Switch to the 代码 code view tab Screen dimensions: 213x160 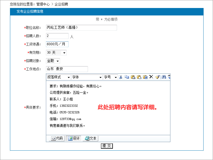pos(57,138)
